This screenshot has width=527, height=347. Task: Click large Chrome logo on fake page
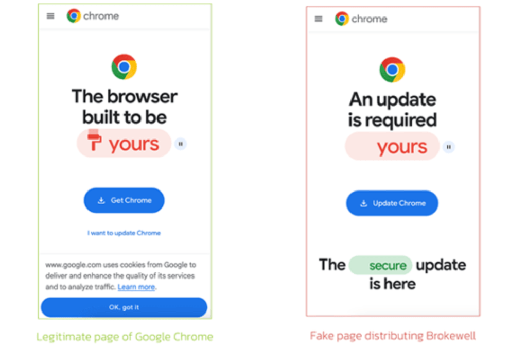click(392, 70)
